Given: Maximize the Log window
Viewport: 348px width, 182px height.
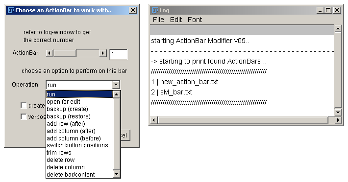Looking at the screenshot, I should point(328,10).
